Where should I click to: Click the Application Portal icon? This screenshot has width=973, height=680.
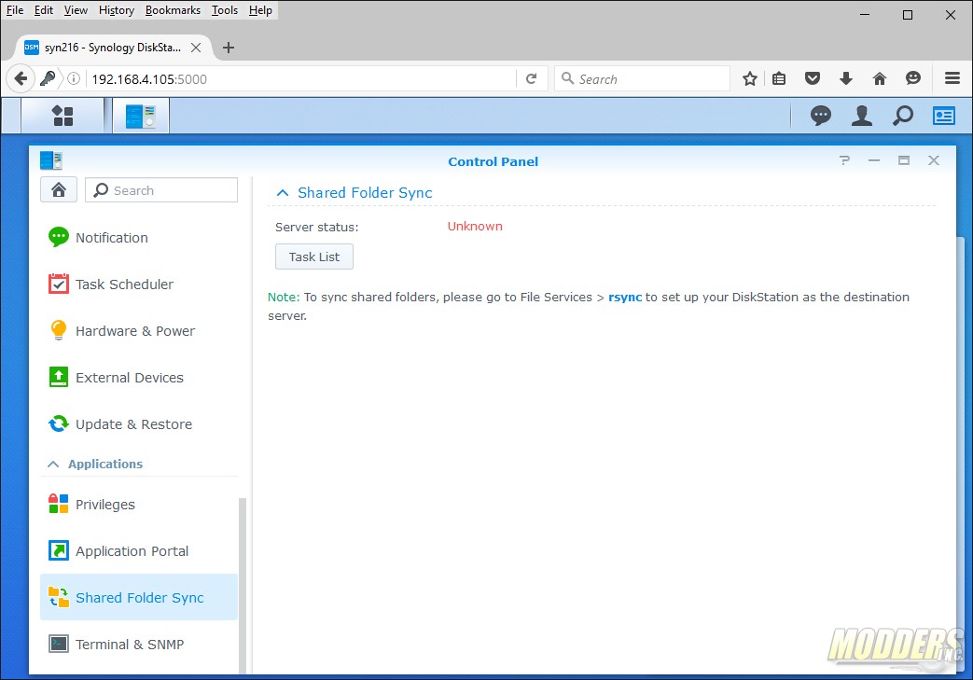pos(59,550)
